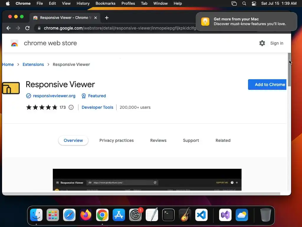Click Sign in link

(x=277, y=43)
